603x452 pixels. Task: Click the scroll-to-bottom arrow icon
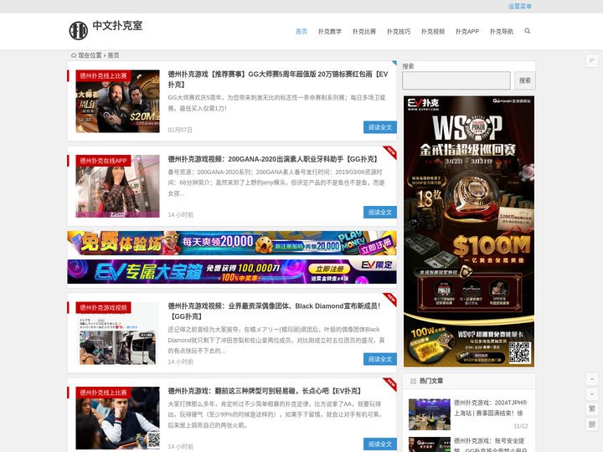pos(592,394)
